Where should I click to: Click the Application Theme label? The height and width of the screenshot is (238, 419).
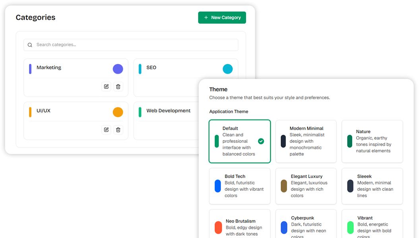[x=229, y=111]
